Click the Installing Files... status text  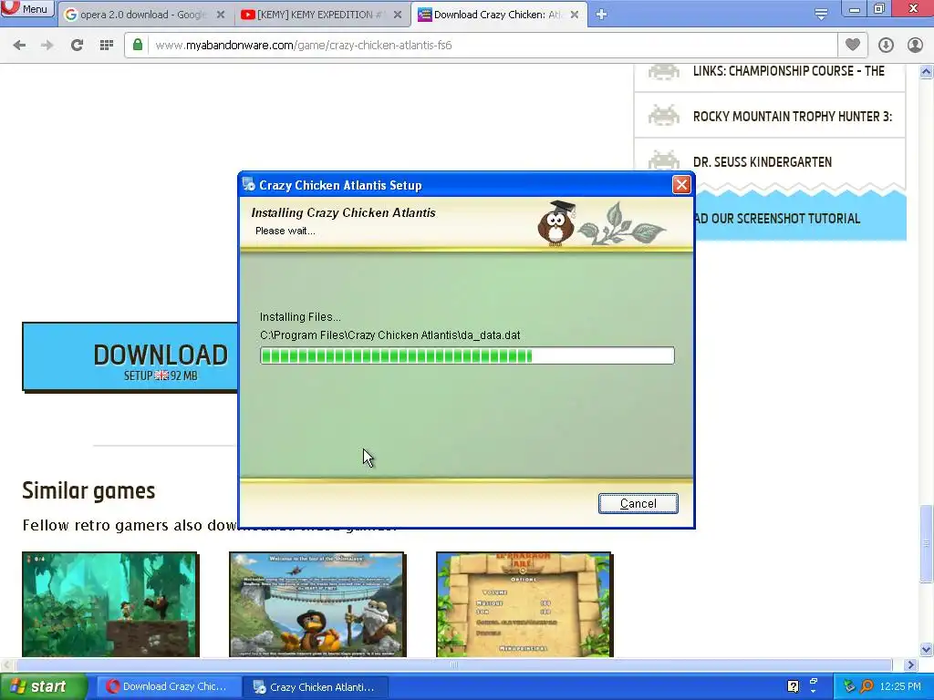pyautogui.click(x=300, y=317)
